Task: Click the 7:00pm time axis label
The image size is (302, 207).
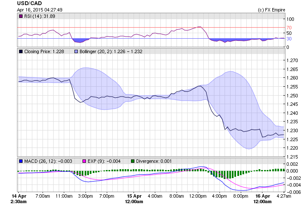Action: click(x=107, y=196)
